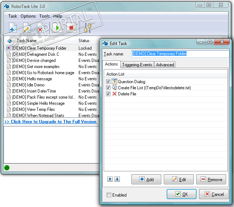Click the RoboTask Lite app icon in main title bar
234x207 pixels.
coord(6,6)
